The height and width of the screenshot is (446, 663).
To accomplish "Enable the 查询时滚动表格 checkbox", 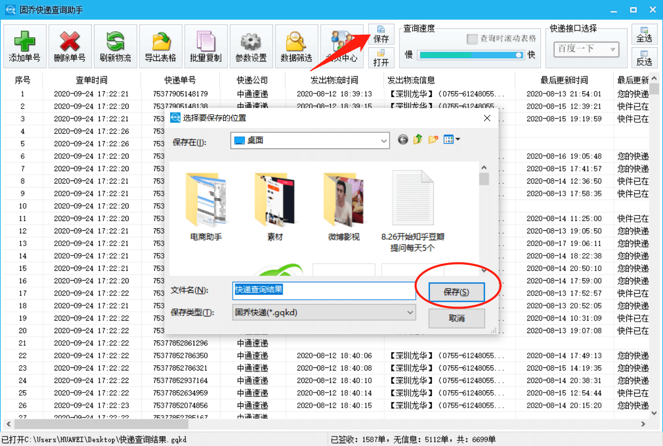I will [472, 39].
